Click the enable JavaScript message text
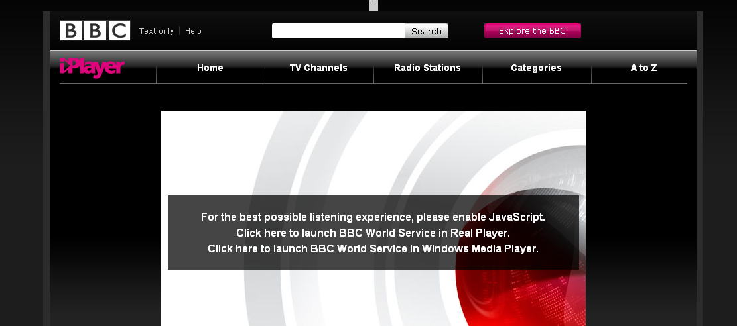The width and height of the screenshot is (737, 326). 373,217
